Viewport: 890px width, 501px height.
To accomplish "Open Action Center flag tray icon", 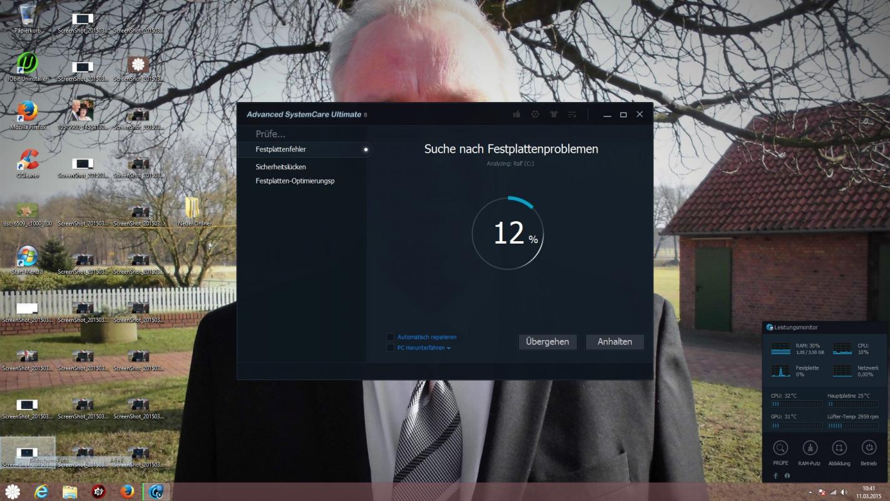I will pyautogui.click(x=822, y=492).
